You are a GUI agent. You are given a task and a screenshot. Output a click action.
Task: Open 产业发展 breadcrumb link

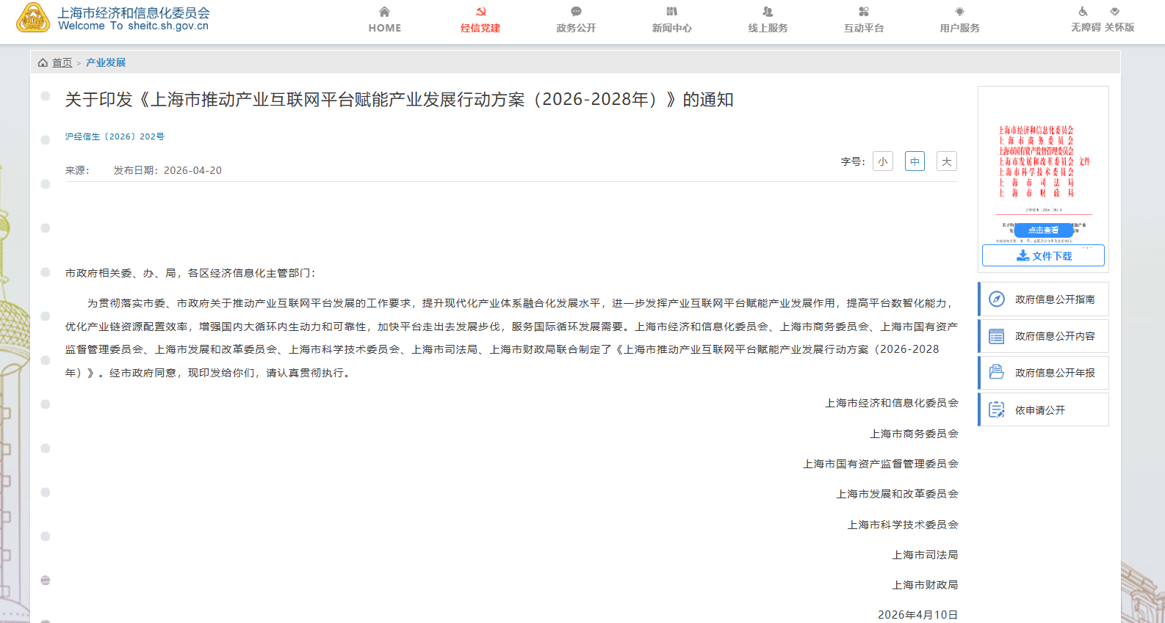[x=106, y=63]
